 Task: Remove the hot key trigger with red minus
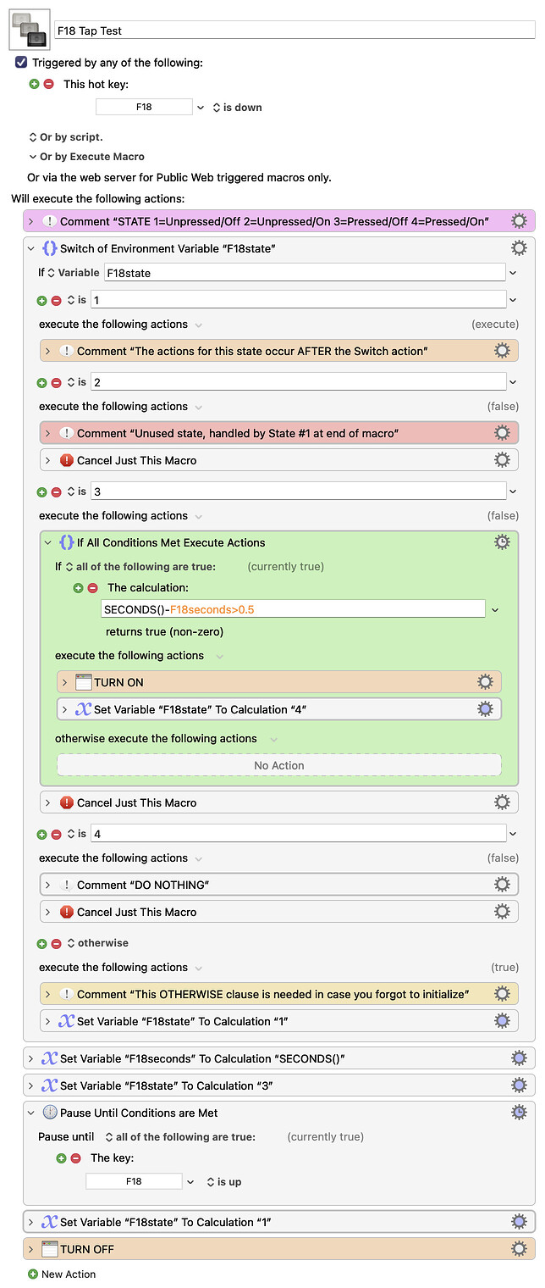coord(48,84)
